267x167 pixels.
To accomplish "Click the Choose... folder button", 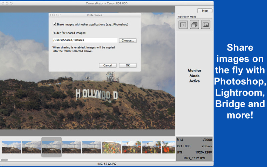I will pyautogui.click(x=128, y=40).
